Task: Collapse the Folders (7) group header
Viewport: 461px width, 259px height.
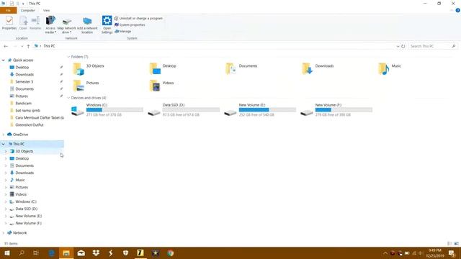Action: [x=68, y=57]
